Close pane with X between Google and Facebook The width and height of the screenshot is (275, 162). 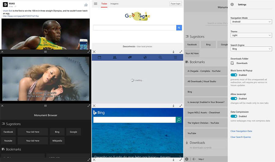point(94,52)
